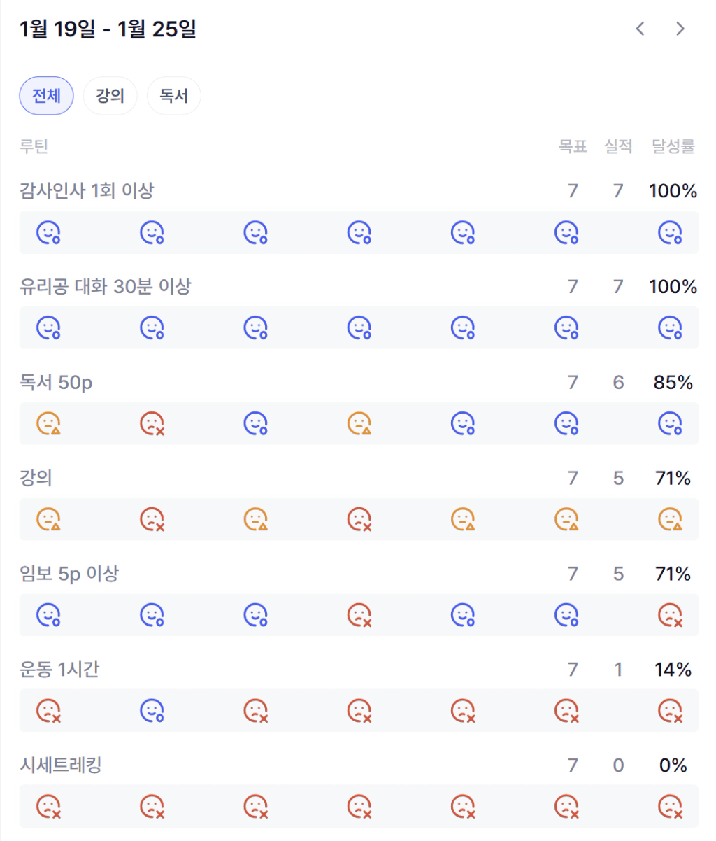Select the 전체 filter tab
This screenshot has height=841, width=716.
pyautogui.click(x=46, y=95)
